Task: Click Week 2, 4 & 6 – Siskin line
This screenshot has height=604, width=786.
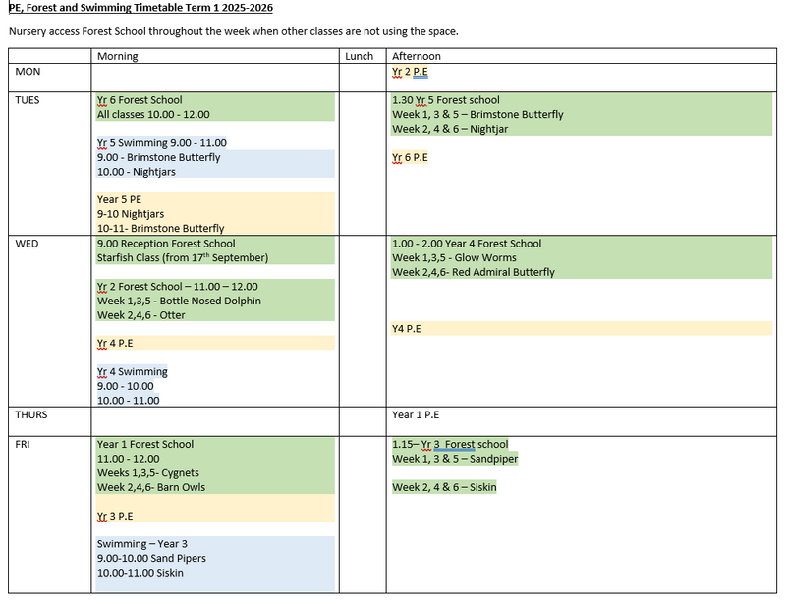Action: (444, 487)
